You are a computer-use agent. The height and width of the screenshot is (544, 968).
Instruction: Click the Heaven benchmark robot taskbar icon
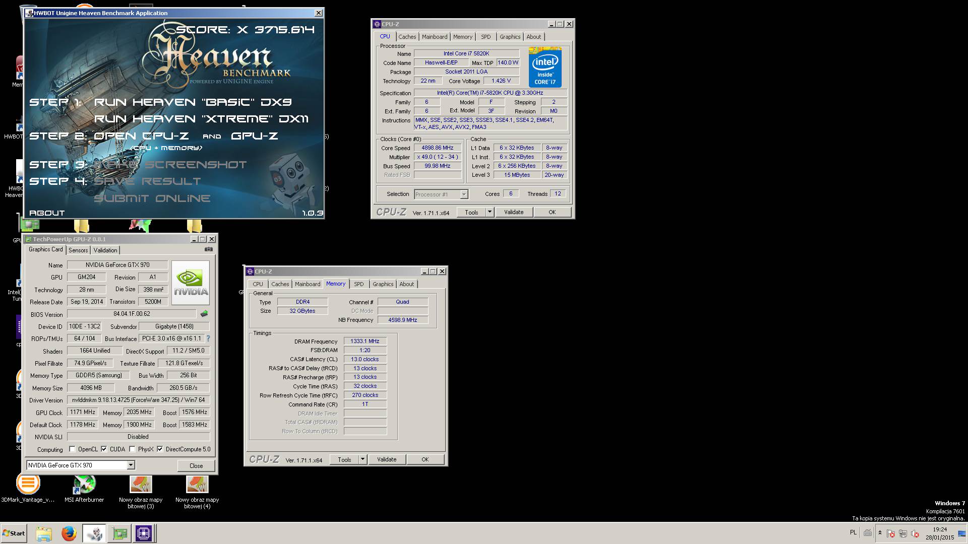pos(94,533)
